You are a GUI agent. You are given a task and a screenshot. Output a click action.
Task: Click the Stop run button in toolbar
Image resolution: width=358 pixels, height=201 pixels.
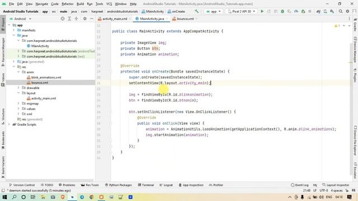(x=310, y=11)
